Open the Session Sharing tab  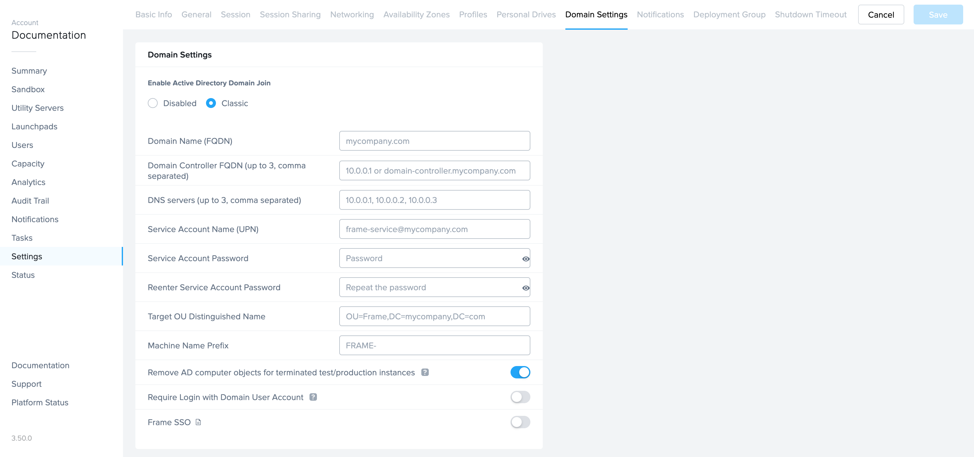(290, 14)
